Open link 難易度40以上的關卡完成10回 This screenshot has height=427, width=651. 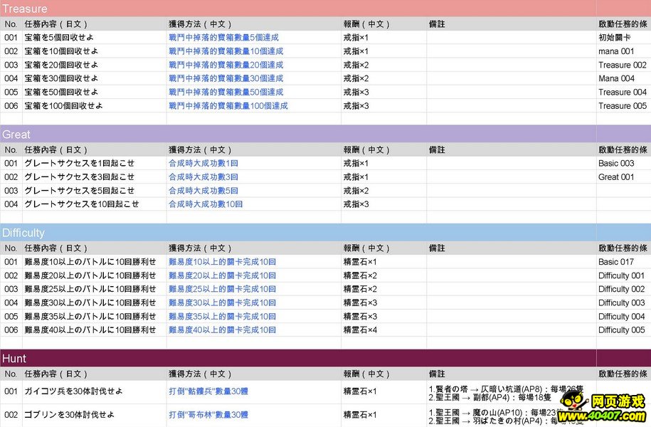[x=222, y=330]
